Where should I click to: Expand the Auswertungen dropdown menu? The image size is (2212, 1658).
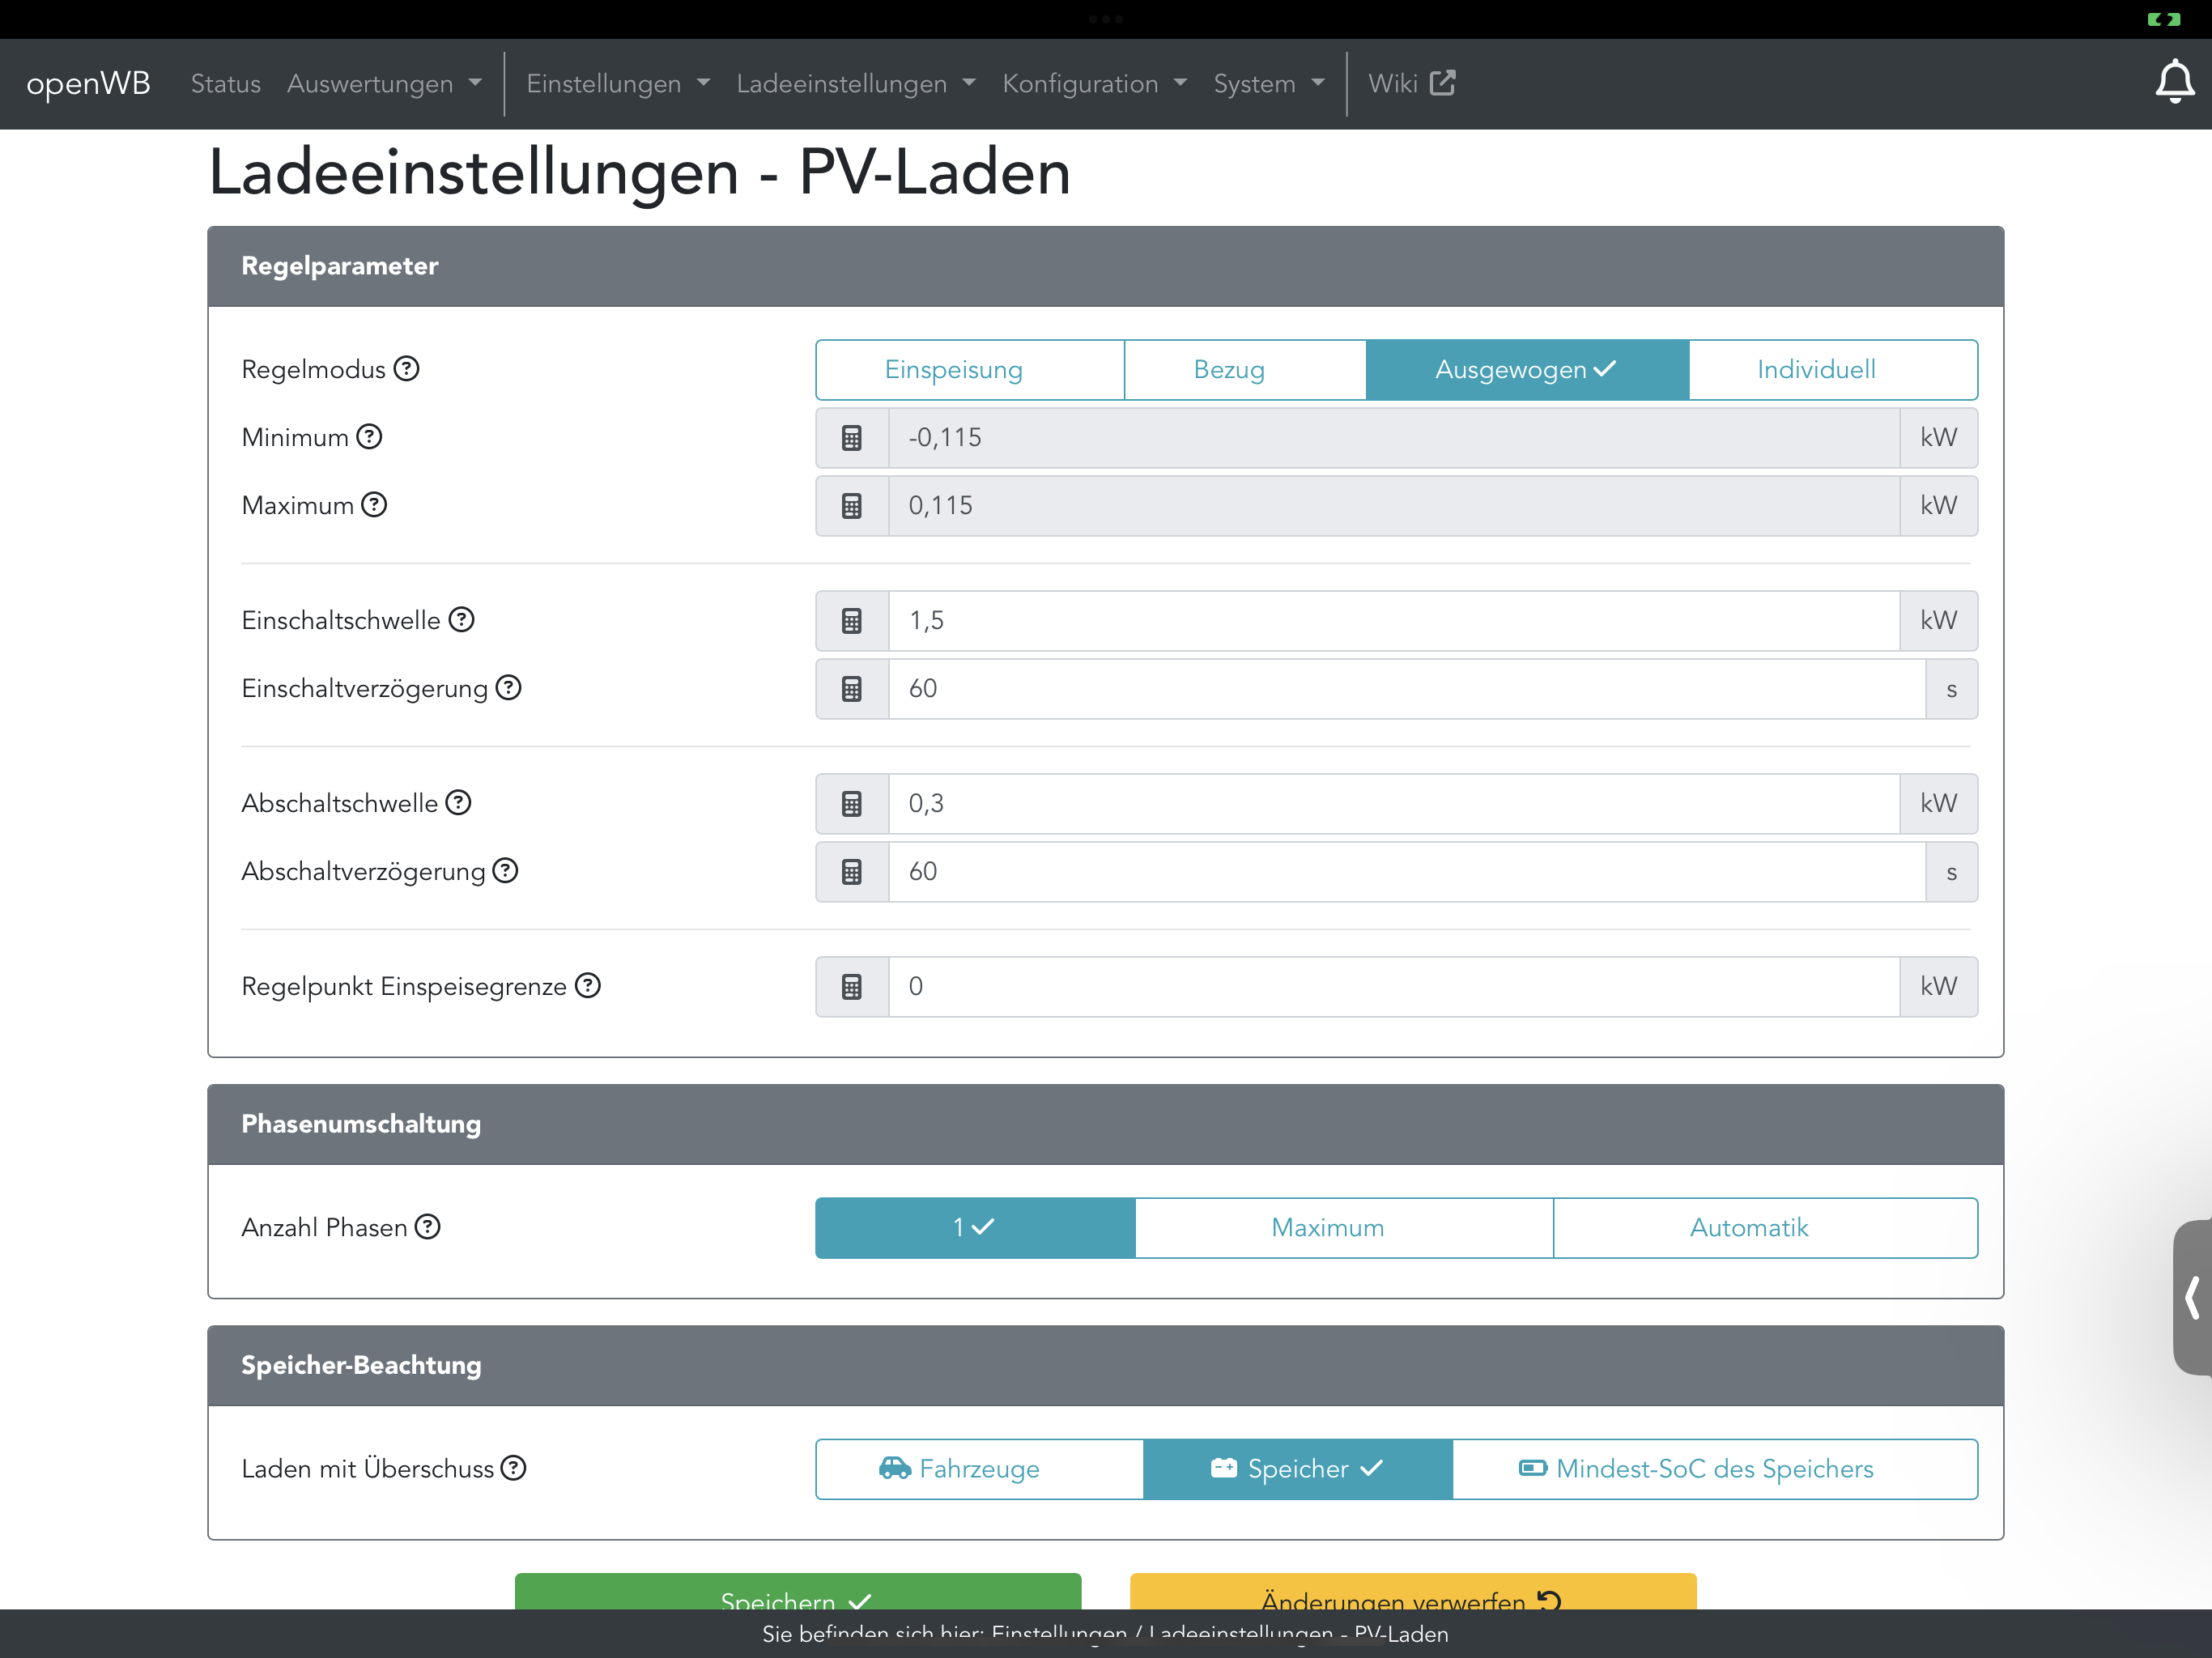[x=384, y=84]
